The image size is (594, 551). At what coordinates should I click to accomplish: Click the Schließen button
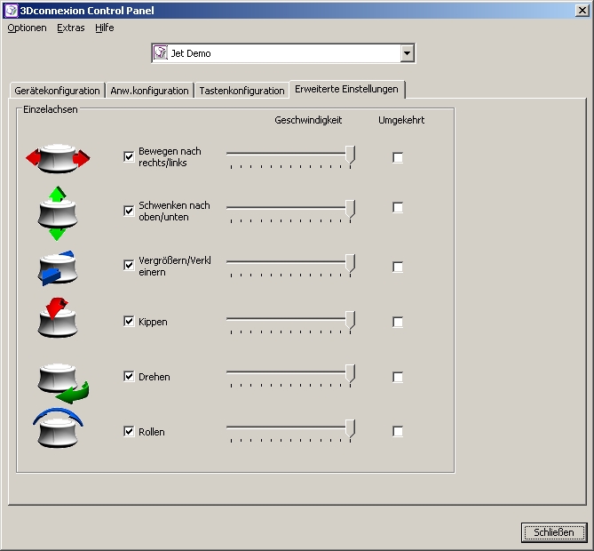tap(554, 532)
